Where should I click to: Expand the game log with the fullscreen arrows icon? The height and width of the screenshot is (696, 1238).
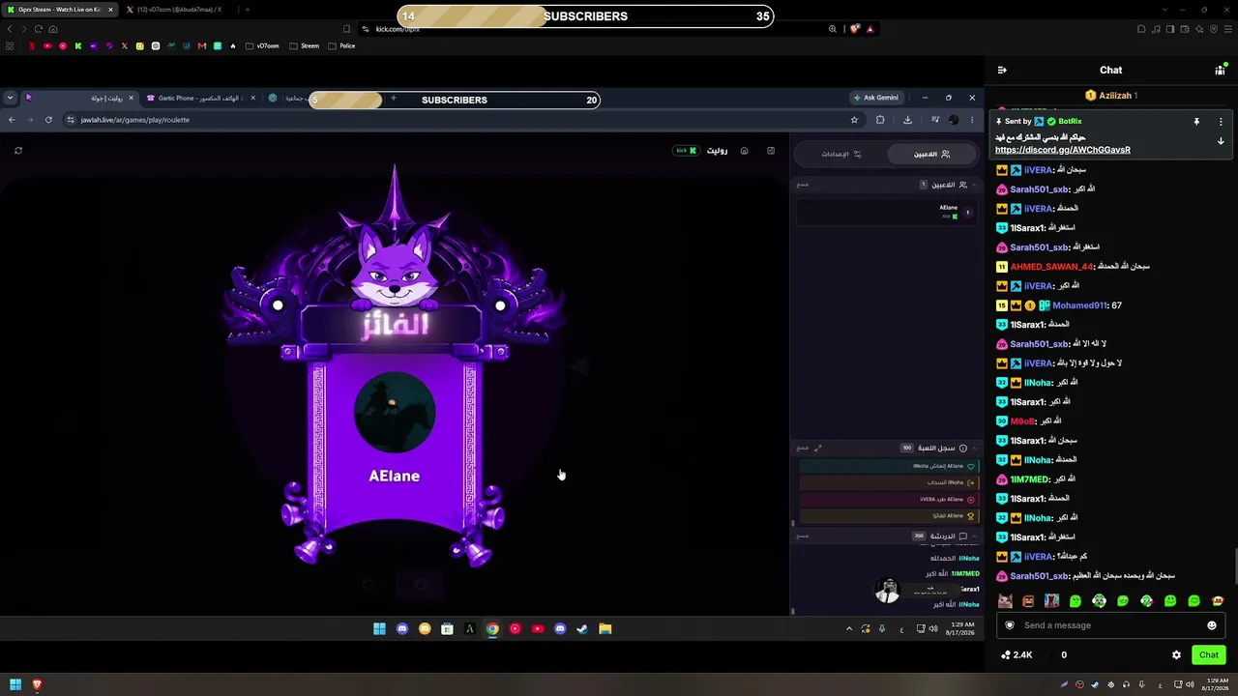pos(818,448)
